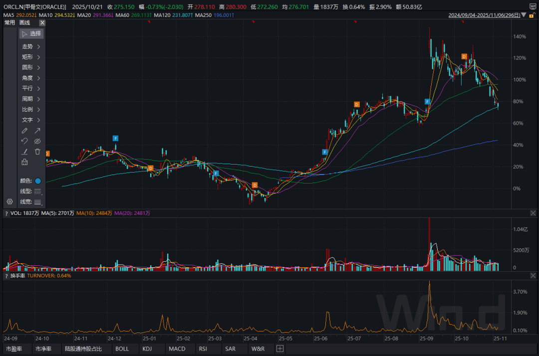Undo the last drawing action
The image size is (539, 356).
[x=24, y=141]
